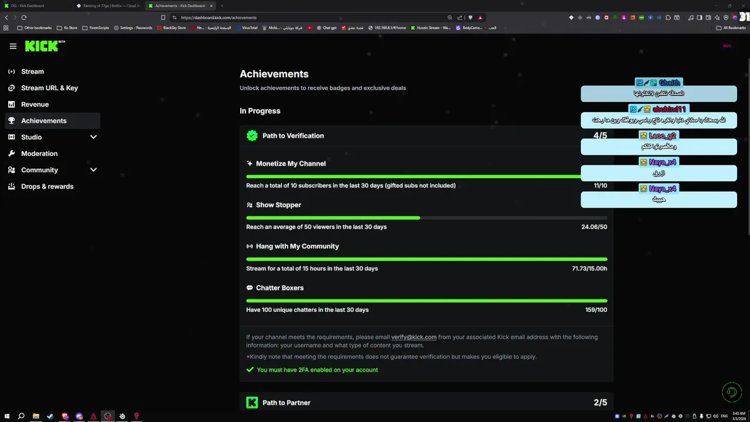Reload the page with refresh button

24,18
